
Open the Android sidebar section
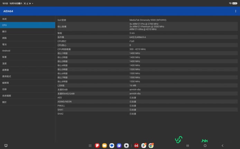point(28,51)
